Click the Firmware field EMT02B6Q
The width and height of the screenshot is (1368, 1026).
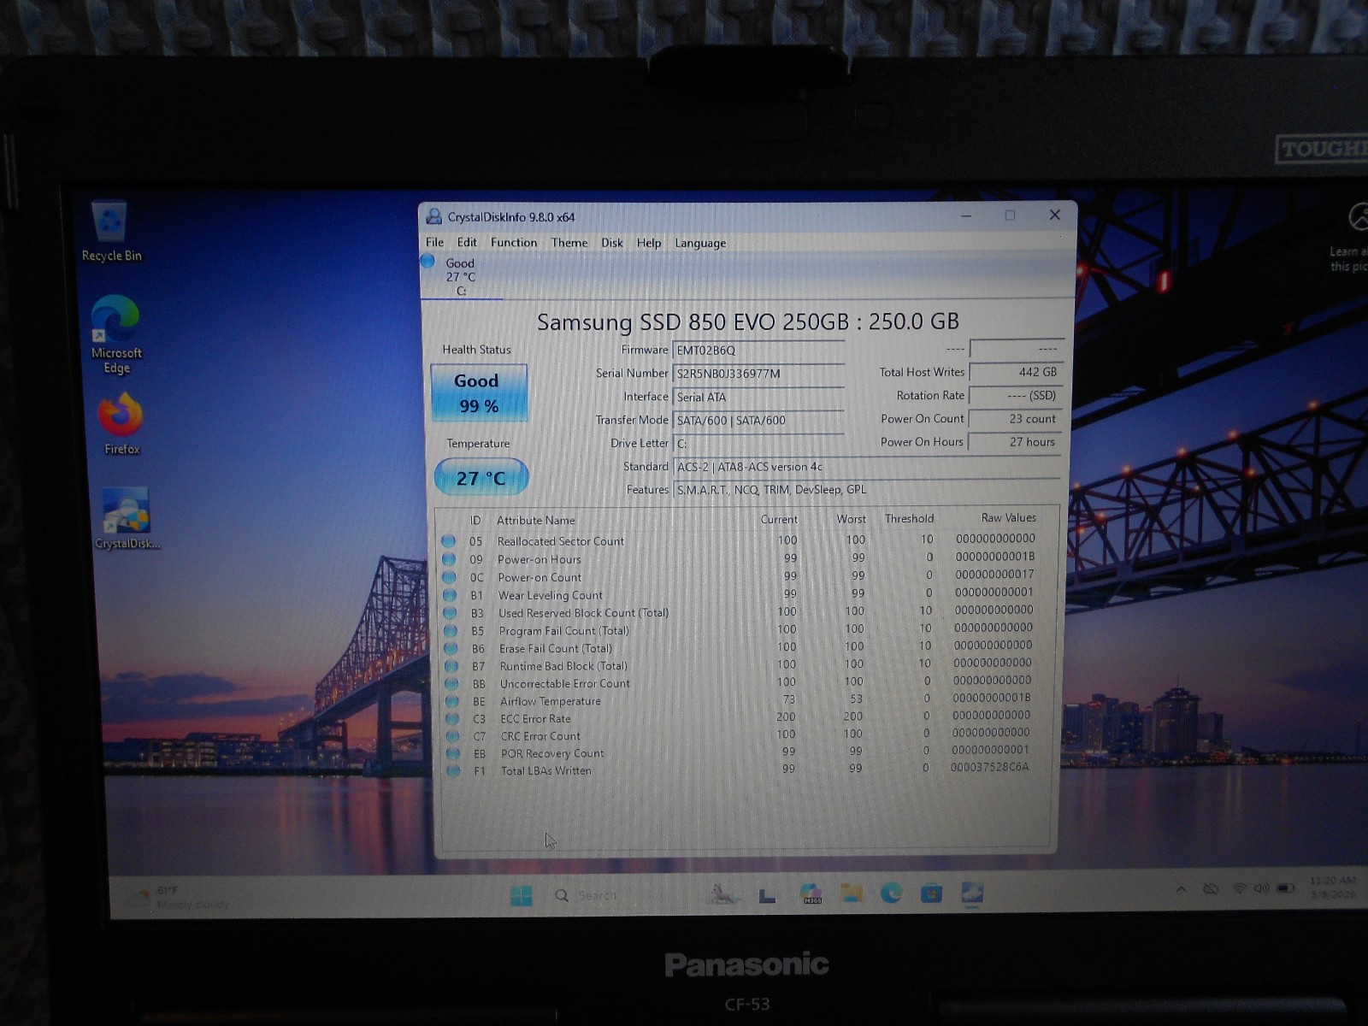pos(758,350)
